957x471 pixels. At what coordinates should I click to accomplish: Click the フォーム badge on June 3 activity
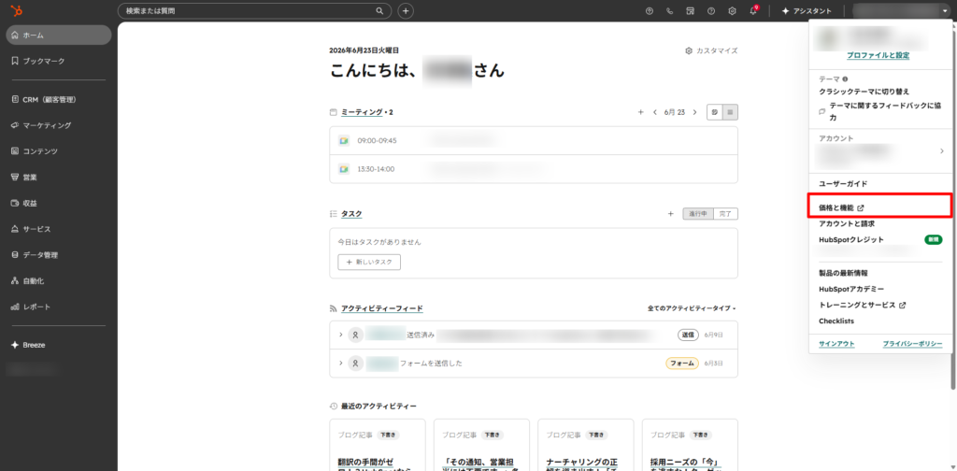point(681,363)
